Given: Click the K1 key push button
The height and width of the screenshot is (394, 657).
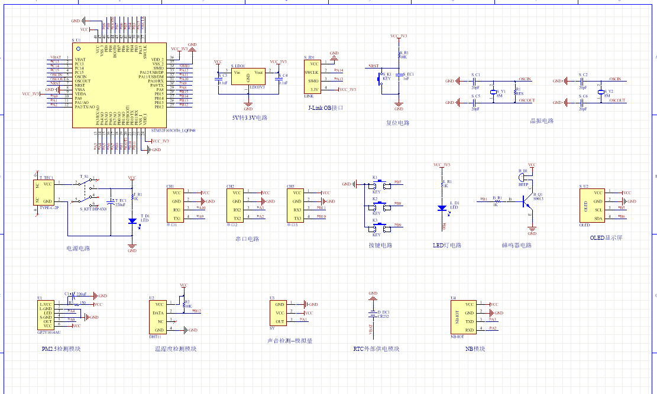Looking at the screenshot, I should [x=382, y=185].
